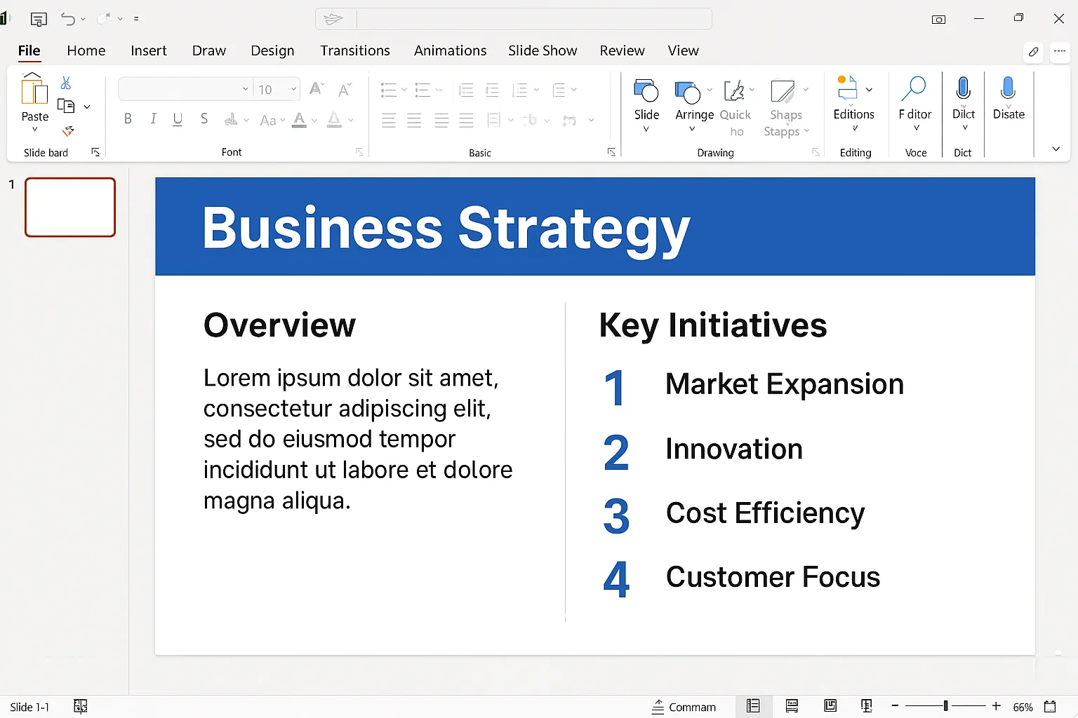The width and height of the screenshot is (1078, 718).
Task: Click the Paste clipboard icon
Action: (34, 91)
